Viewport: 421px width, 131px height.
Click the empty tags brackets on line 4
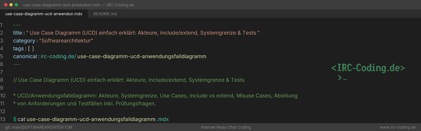pos(31,48)
